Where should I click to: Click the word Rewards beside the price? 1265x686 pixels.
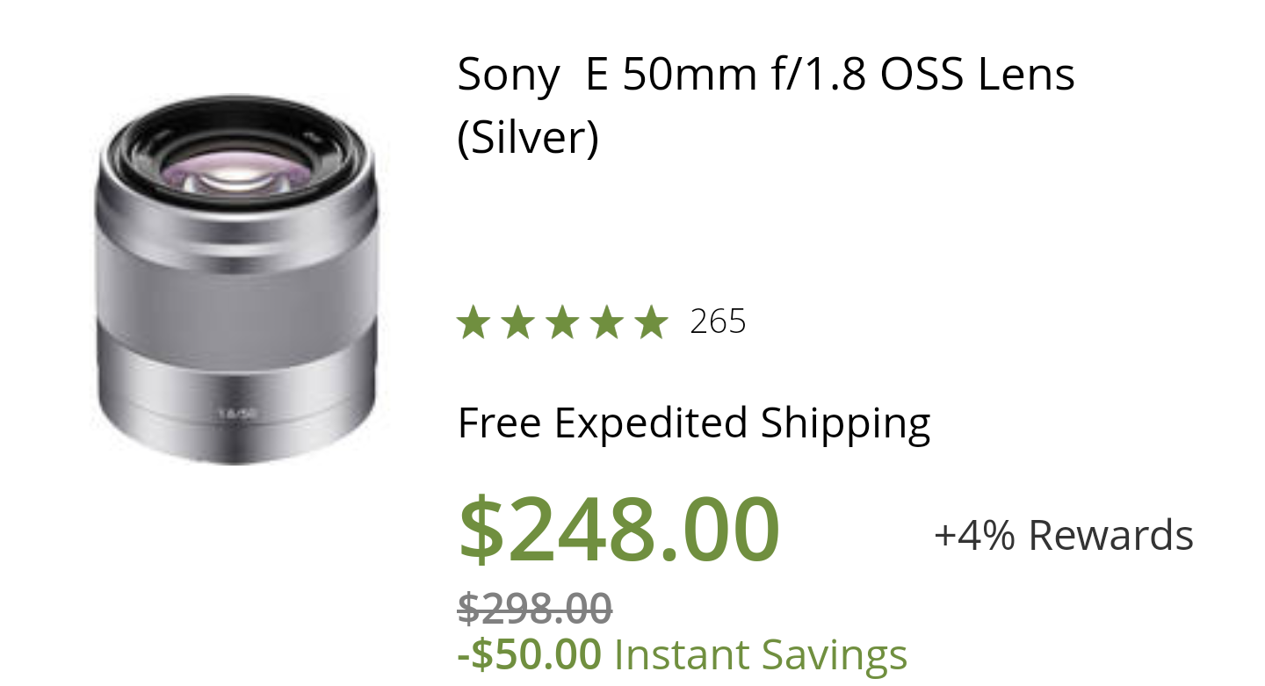pos(1111,535)
